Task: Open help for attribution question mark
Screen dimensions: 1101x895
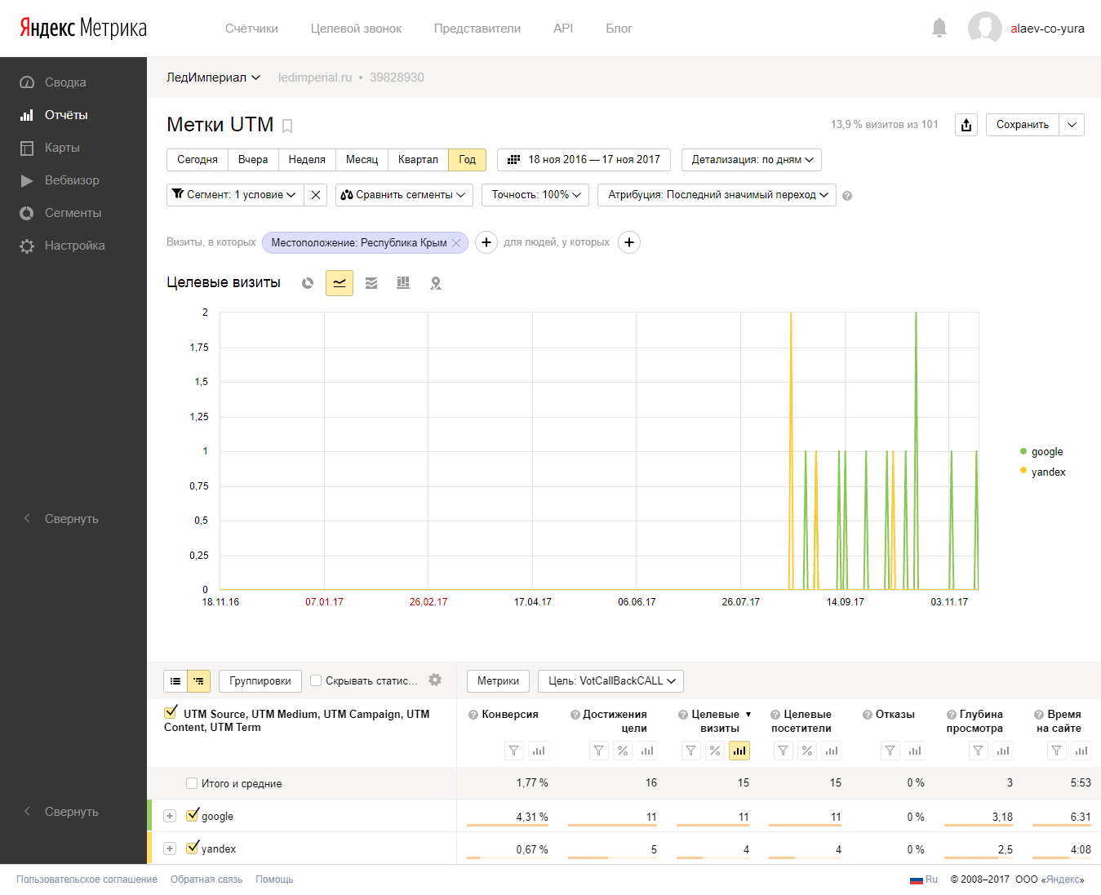Action: coord(847,196)
